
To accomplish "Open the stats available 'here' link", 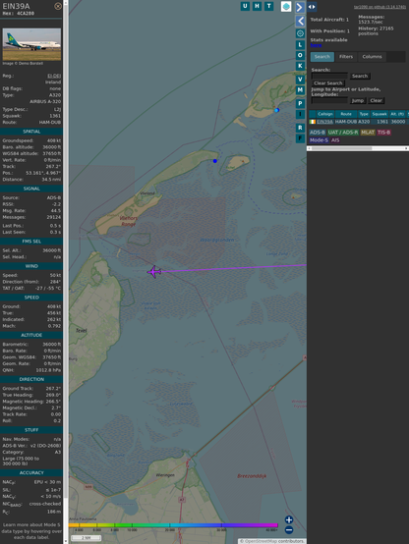I will pos(316,45).
